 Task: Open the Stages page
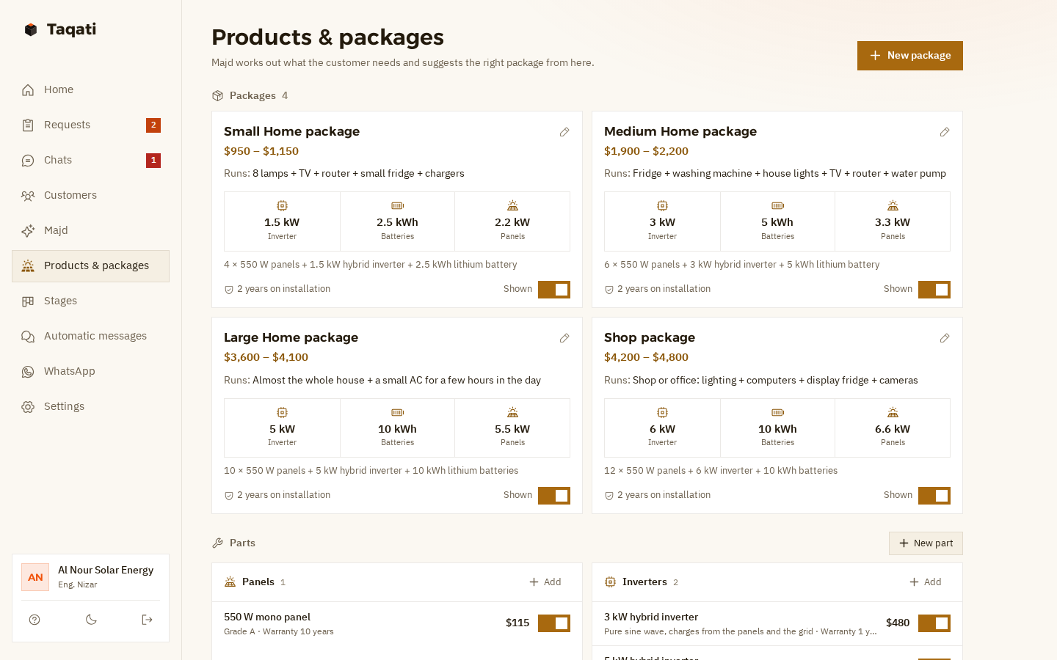click(90, 301)
